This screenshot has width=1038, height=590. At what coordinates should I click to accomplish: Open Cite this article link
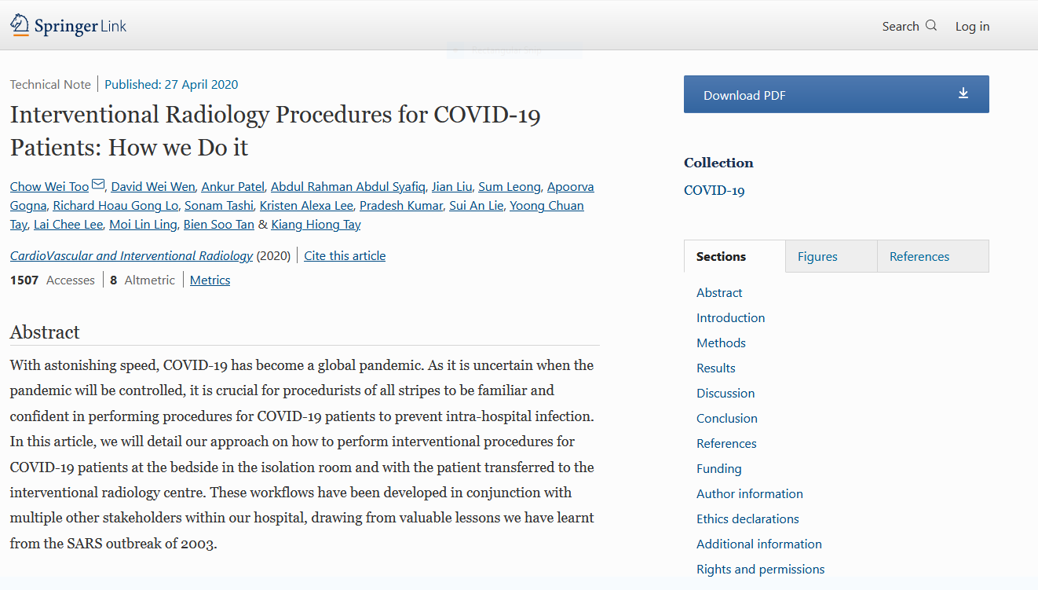coord(345,256)
